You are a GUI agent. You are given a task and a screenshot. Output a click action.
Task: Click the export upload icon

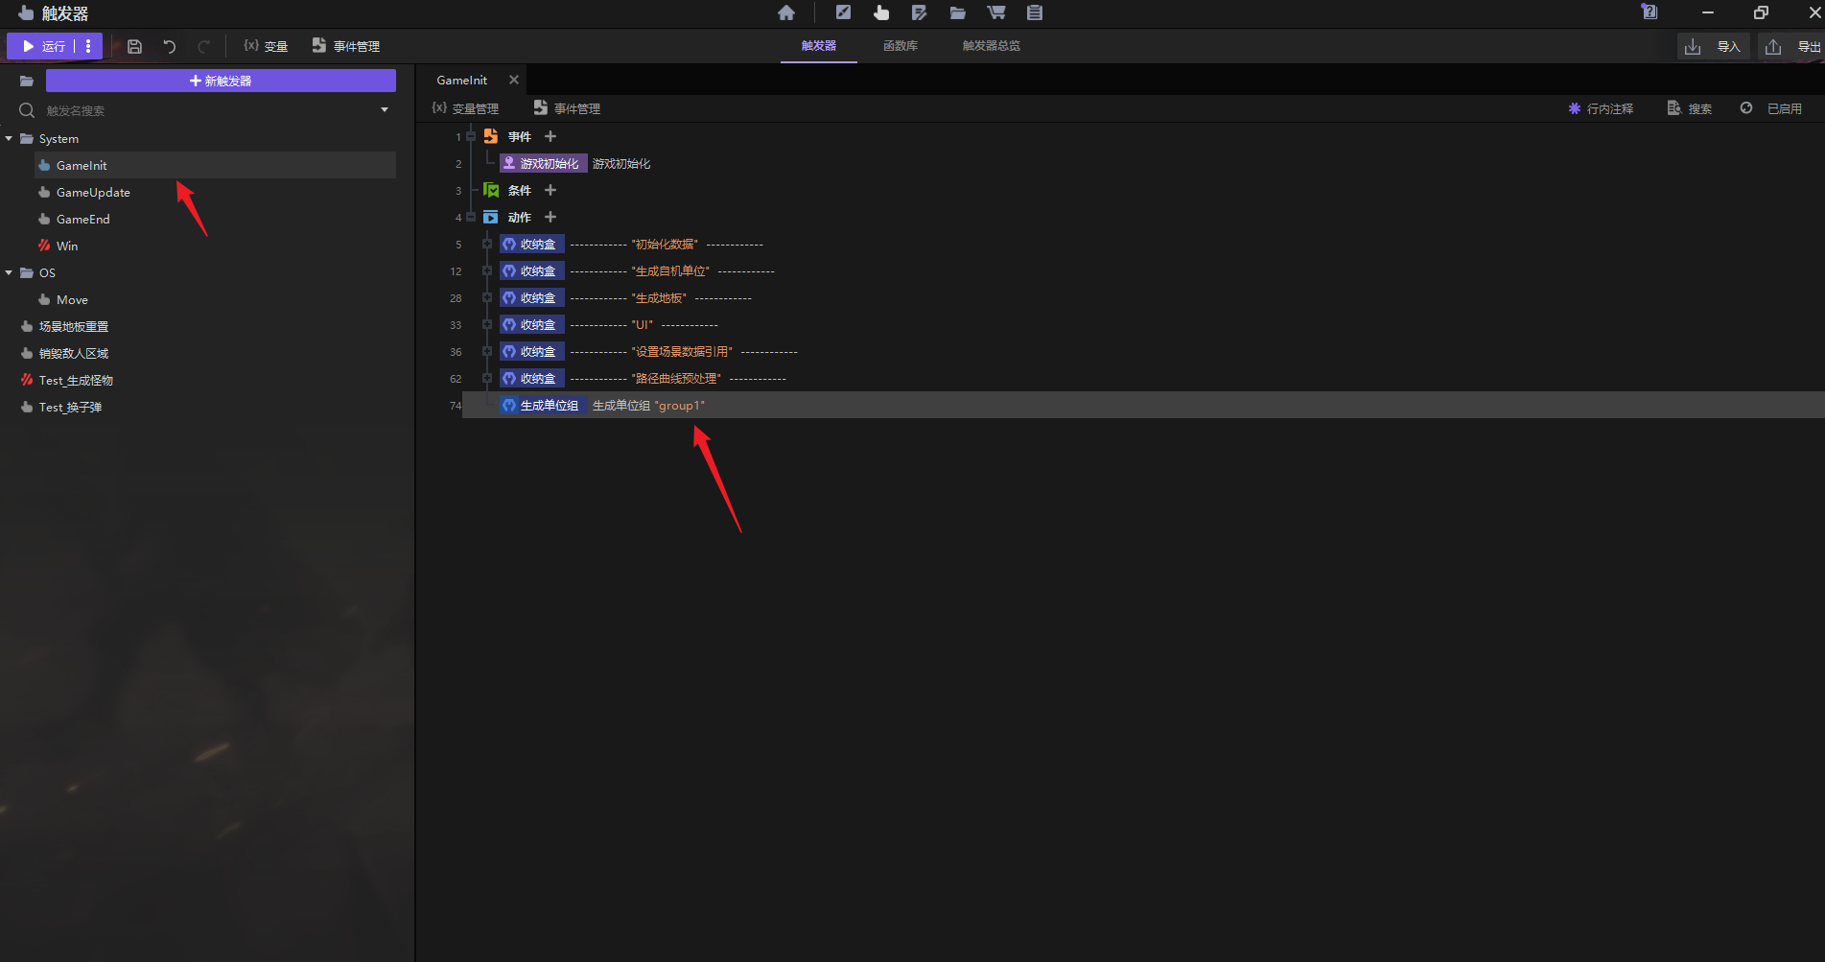[x=1773, y=46]
